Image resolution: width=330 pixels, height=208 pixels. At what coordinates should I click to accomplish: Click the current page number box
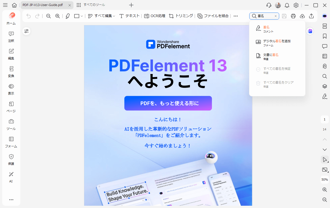pos(325,119)
